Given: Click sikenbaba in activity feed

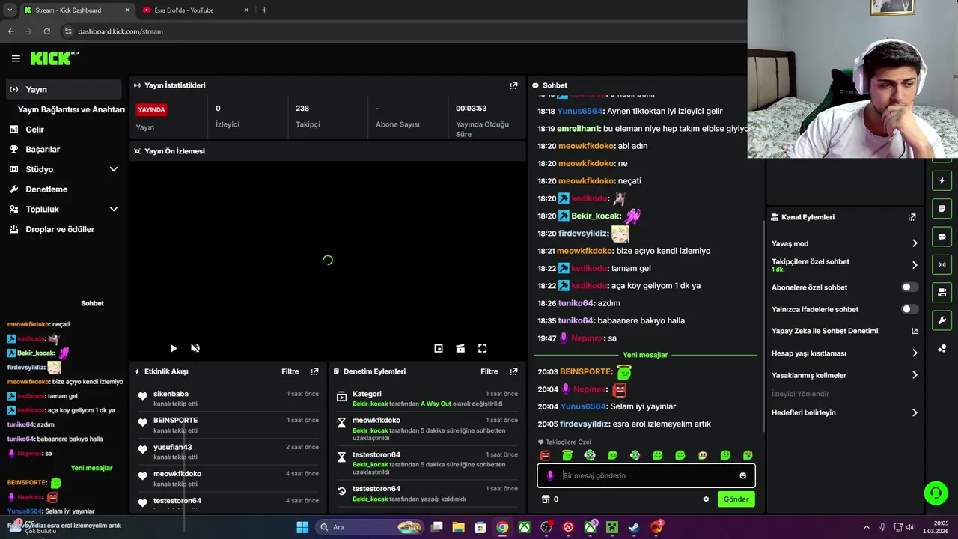Looking at the screenshot, I should [171, 394].
